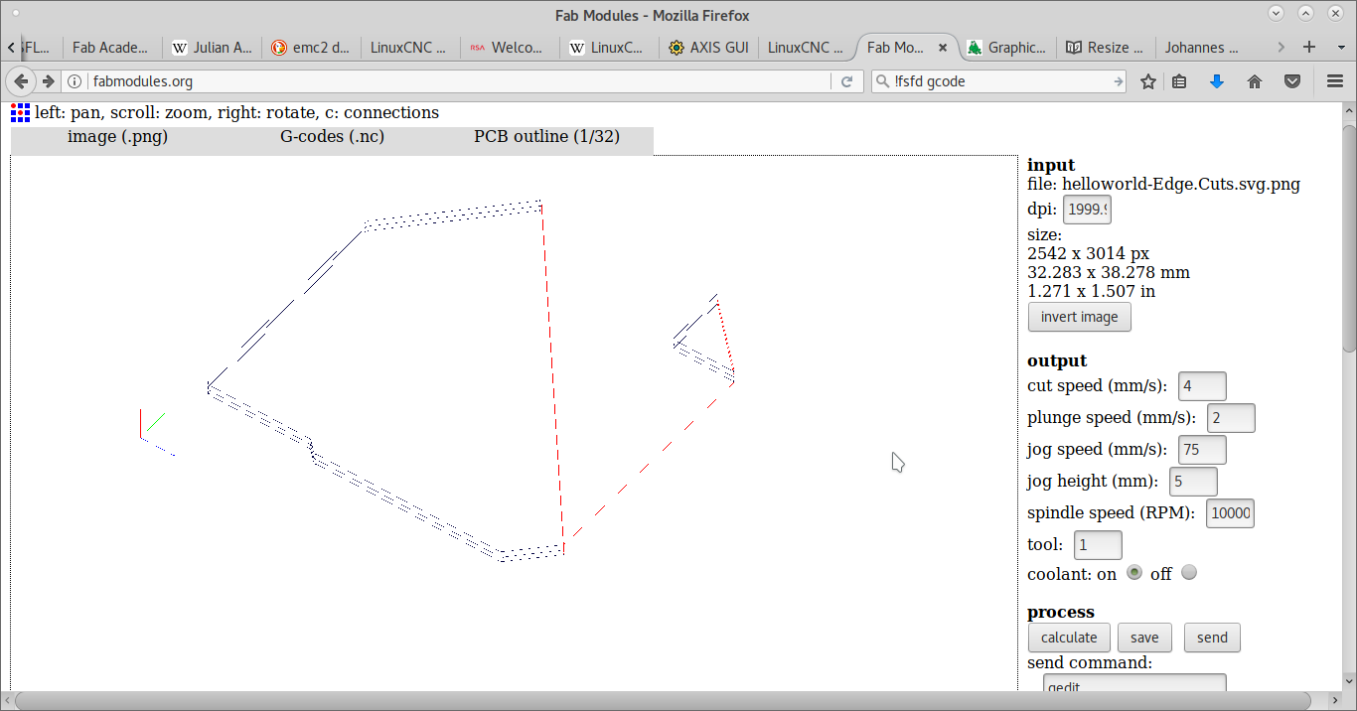1357x711 pixels.
Task: Open the G-codes (.nc) output menu
Action: (x=332, y=137)
